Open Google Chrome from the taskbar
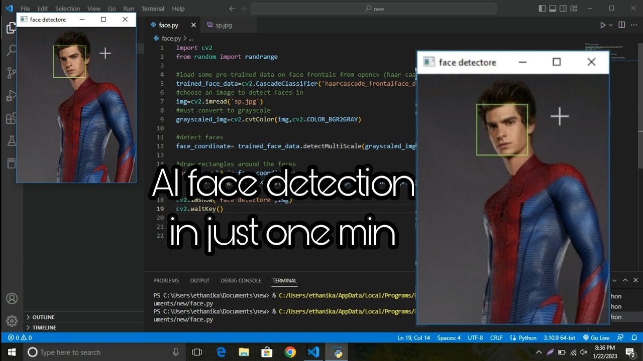This screenshot has height=361, width=643. (290, 352)
